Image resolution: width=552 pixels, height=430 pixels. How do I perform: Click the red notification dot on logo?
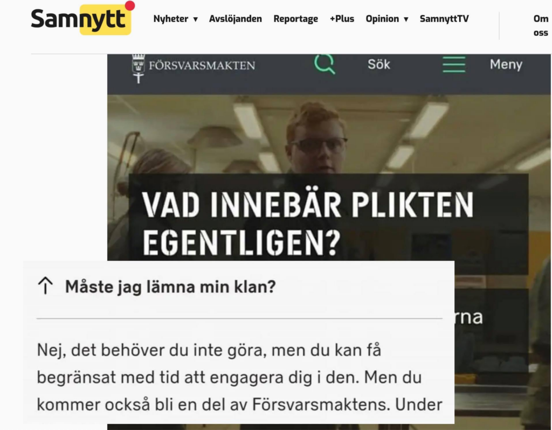pyautogui.click(x=130, y=5)
